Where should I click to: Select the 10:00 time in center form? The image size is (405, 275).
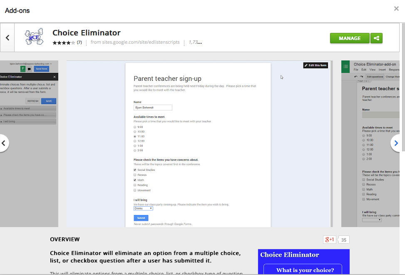[135, 132]
